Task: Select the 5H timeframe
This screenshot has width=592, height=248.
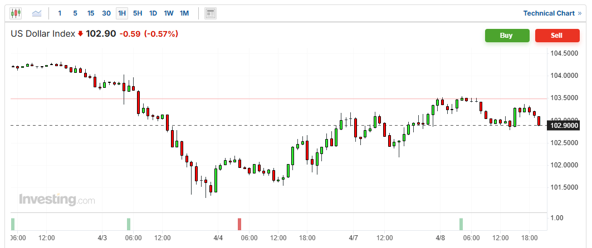Action: pyautogui.click(x=138, y=13)
